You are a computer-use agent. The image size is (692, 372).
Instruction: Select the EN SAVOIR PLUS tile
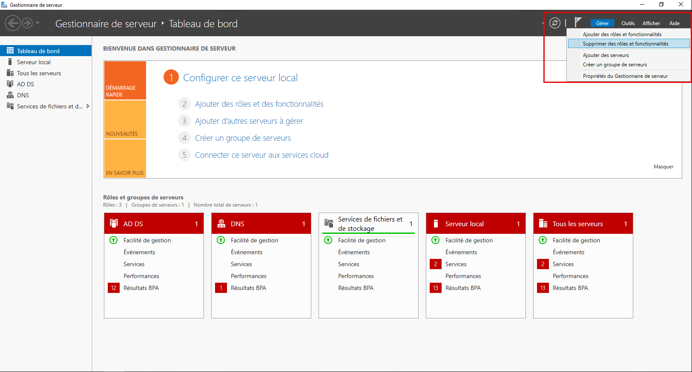pyautogui.click(x=125, y=158)
